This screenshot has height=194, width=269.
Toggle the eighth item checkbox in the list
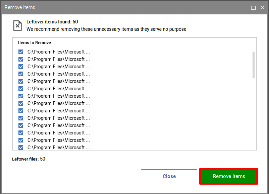(21, 103)
